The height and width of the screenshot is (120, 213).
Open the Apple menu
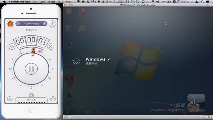tap(4, 2)
